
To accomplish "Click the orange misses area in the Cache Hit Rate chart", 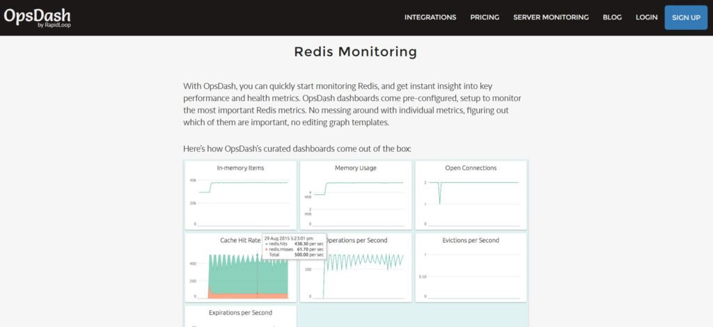I will coord(237,294).
